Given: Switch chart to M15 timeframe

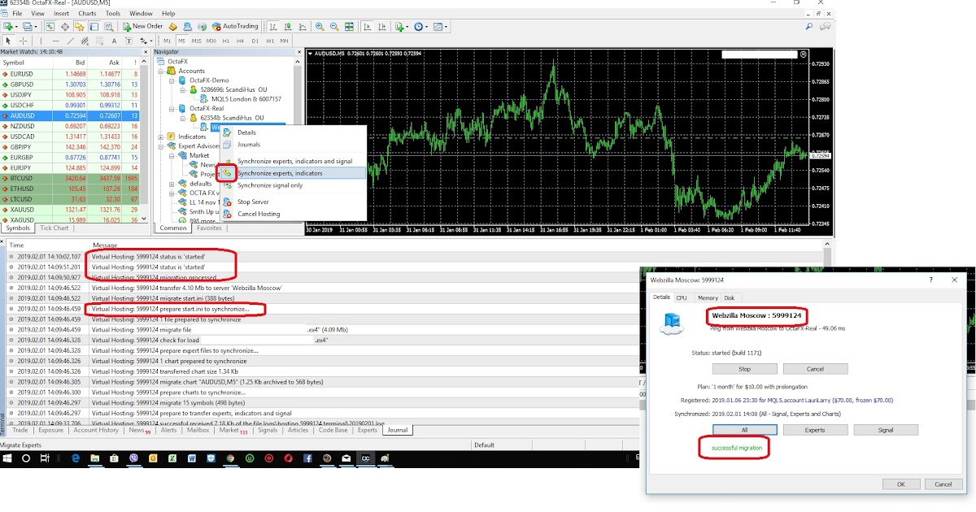Looking at the screenshot, I should coord(196,41).
